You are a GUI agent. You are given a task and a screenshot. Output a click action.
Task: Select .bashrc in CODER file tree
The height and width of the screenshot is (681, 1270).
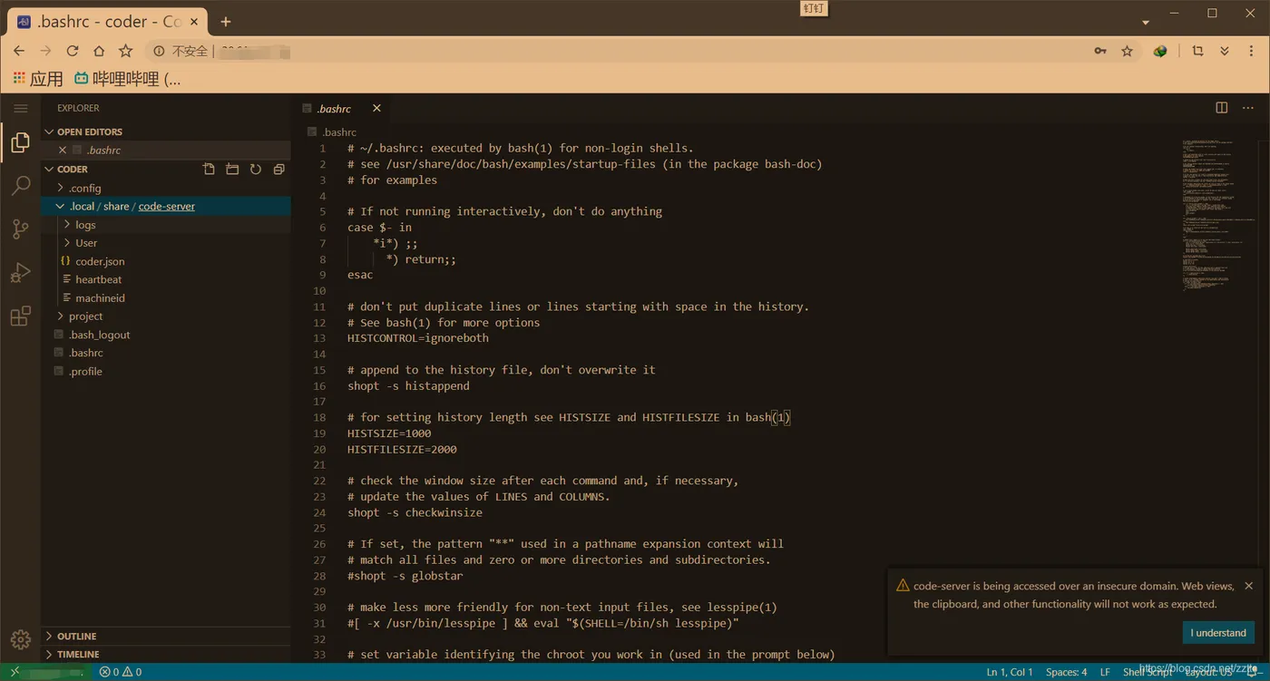coord(166,353)
